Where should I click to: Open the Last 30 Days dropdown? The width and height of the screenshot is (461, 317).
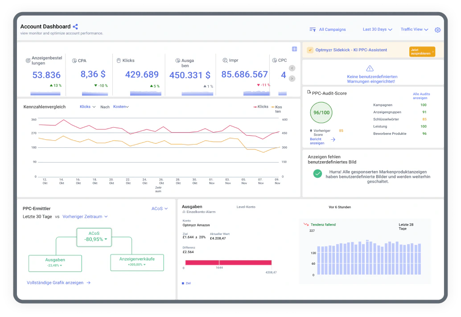pos(378,29)
